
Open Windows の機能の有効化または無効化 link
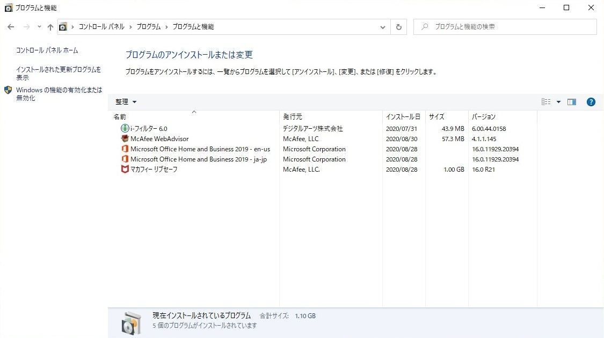click(x=59, y=94)
